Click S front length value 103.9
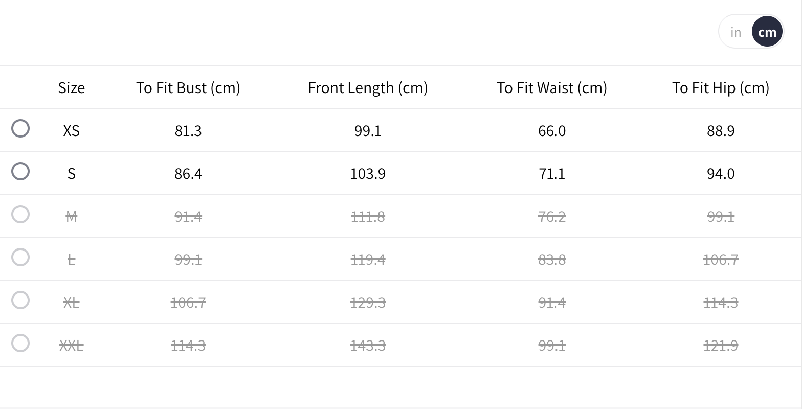The height and width of the screenshot is (409, 802). [x=368, y=174]
